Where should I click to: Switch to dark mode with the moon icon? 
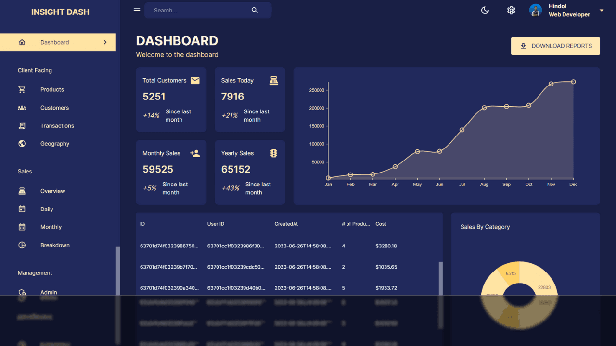tap(485, 11)
